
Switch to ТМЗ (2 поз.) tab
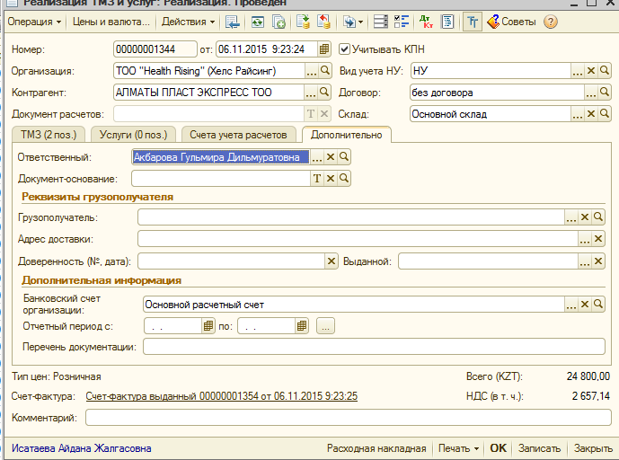(49, 135)
